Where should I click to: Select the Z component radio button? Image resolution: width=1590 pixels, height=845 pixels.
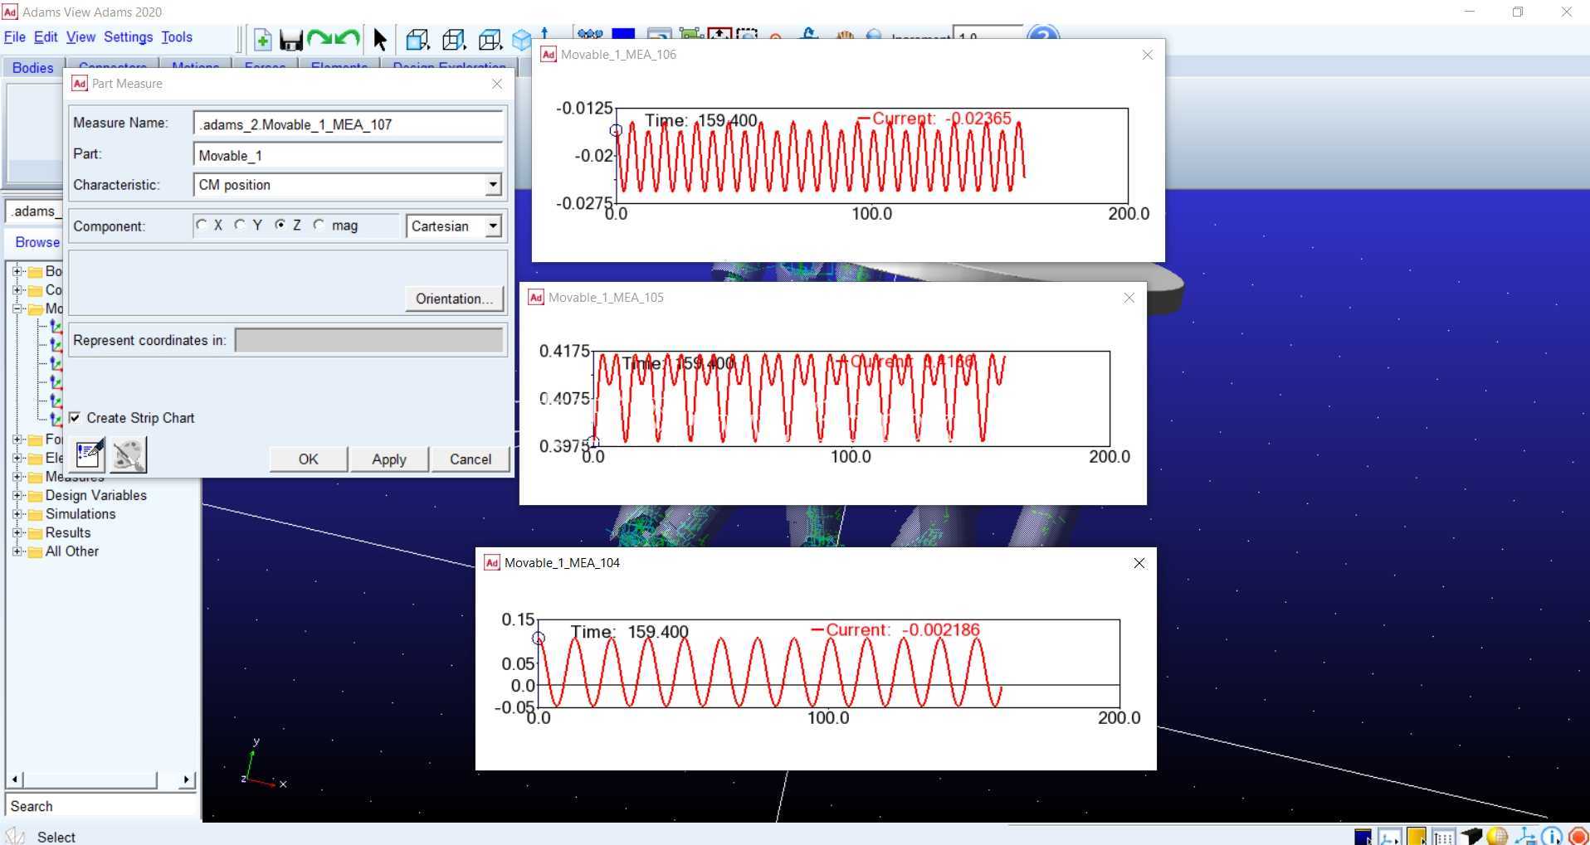point(280,225)
